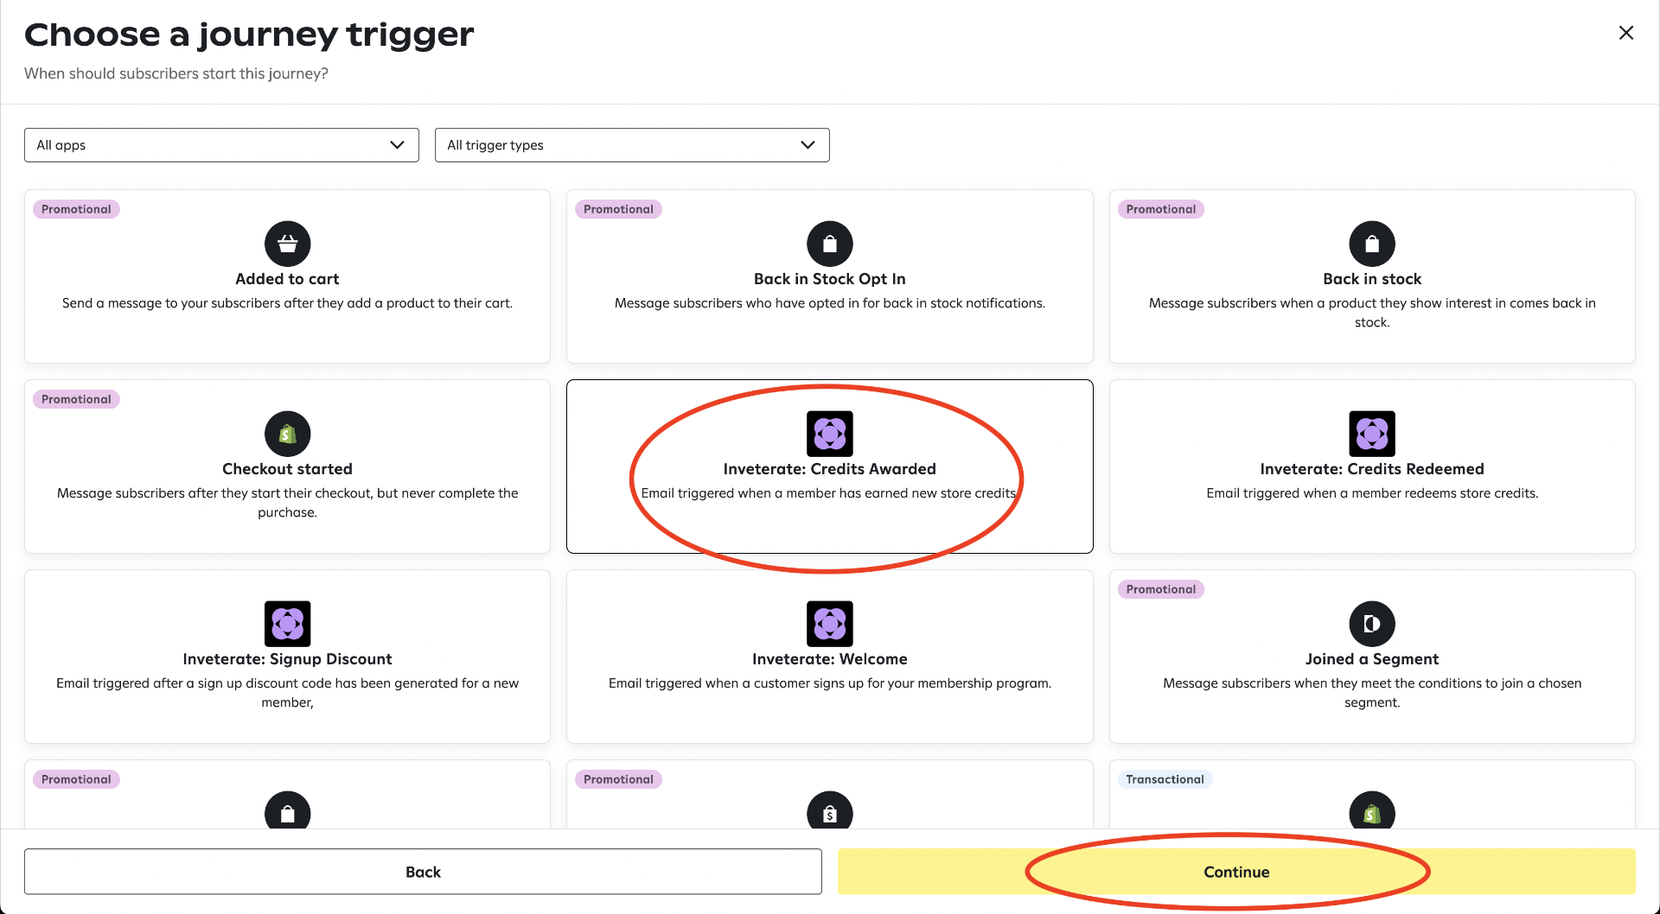Close the journey trigger dialog
Screen dimensions: 1660x914
[x=1625, y=33]
